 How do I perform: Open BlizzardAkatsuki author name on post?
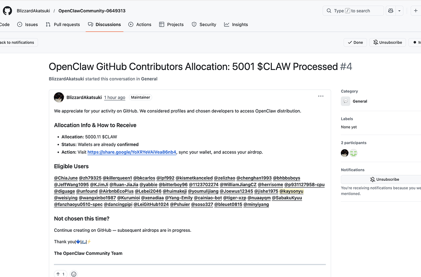(84, 97)
